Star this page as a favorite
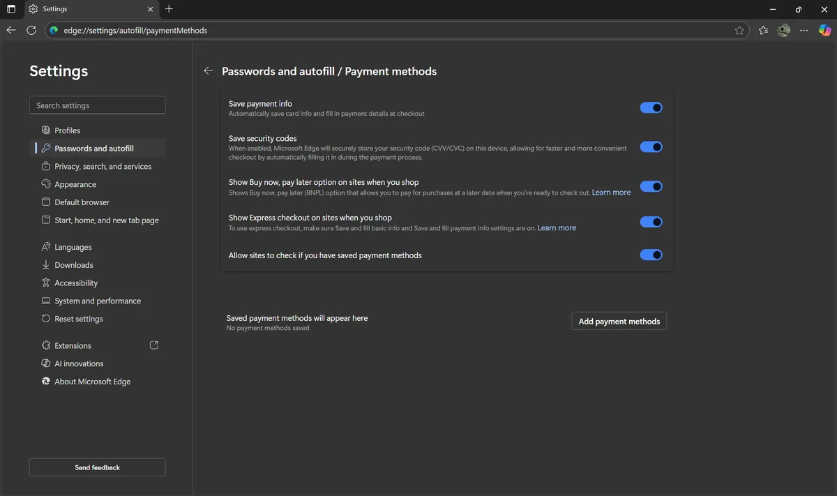The image size is (837, 496). (x=739, y=31)
